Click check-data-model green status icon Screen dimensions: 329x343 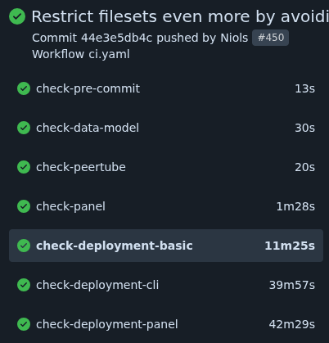click(24, 128)
